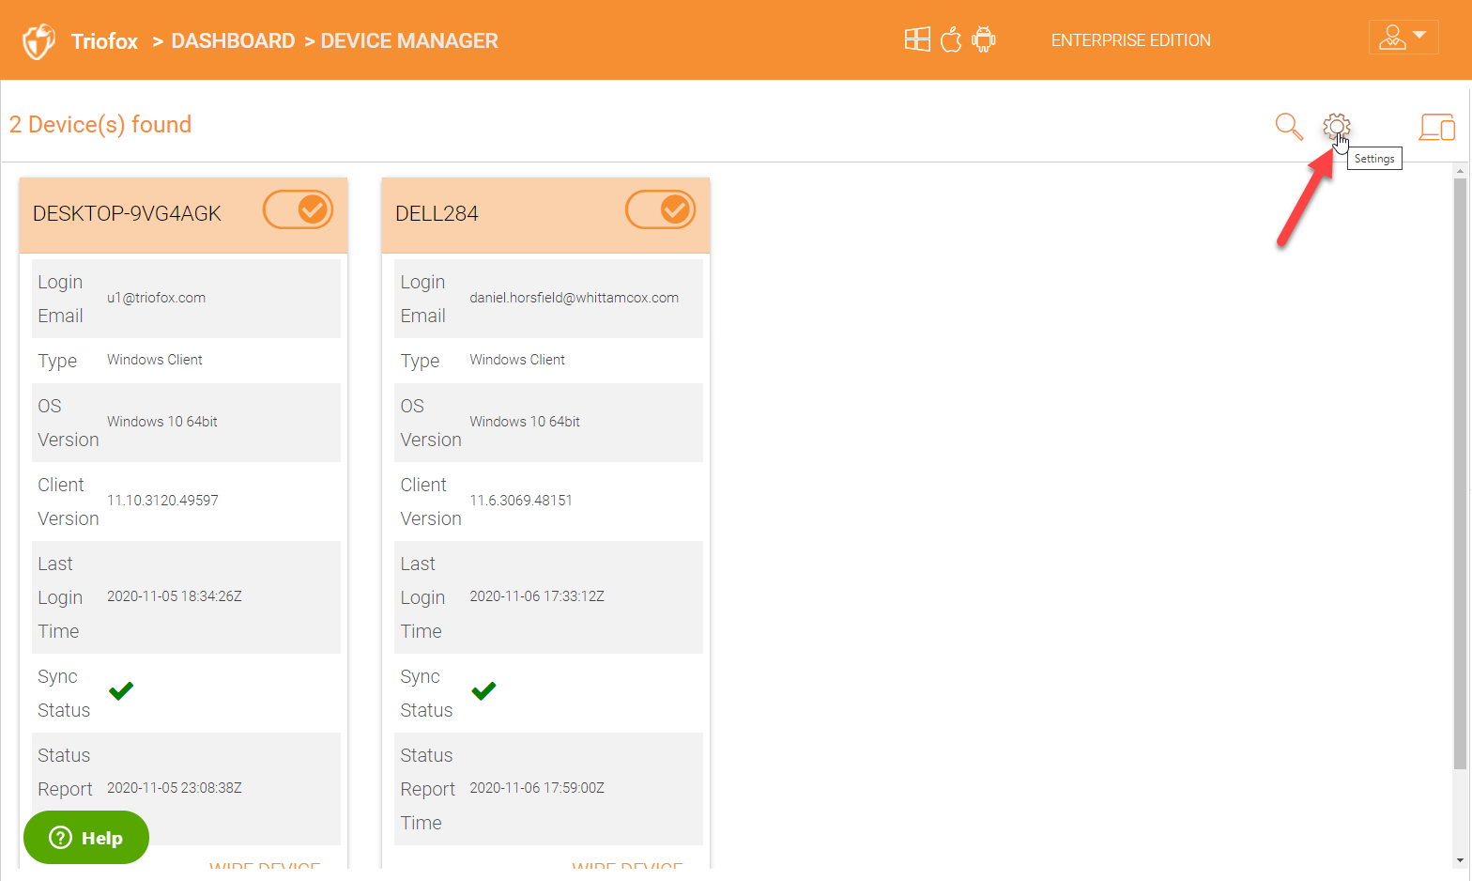Disable the DELL284 device toggle

[660, 209]
